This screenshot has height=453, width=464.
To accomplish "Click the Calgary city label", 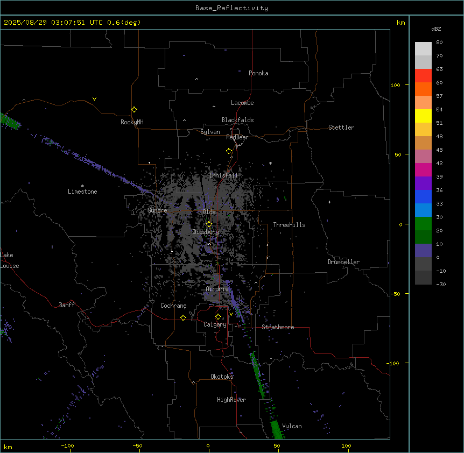I will [215, 324].
